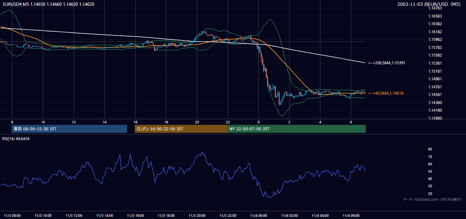Click RSI axis level 60
The image size is (466, 219).
coord(430,164)
